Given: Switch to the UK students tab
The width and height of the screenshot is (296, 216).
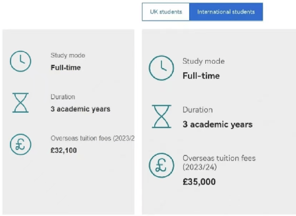Looking at the screenshot, I should tap(166, 12).
